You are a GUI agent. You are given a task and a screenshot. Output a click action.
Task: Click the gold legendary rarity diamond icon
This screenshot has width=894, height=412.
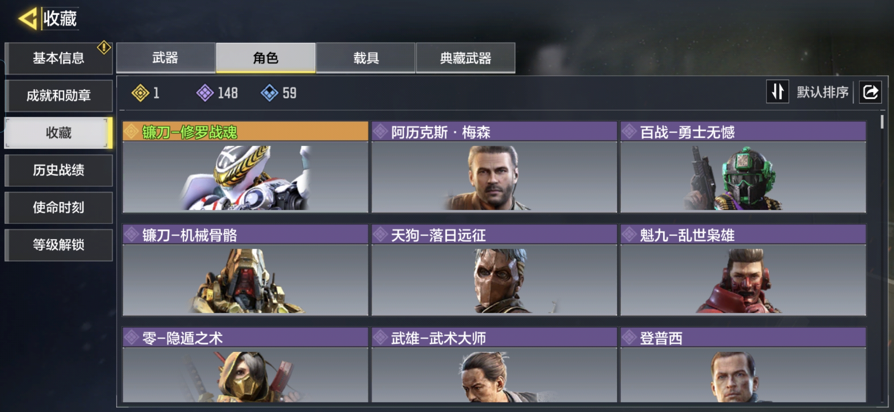click(x=140, y=93)
